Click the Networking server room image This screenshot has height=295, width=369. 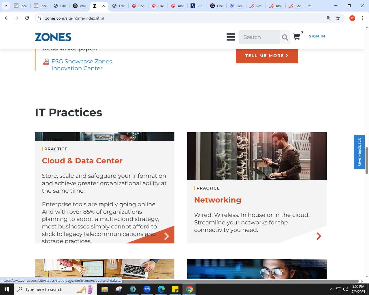(x=257, y=156)
